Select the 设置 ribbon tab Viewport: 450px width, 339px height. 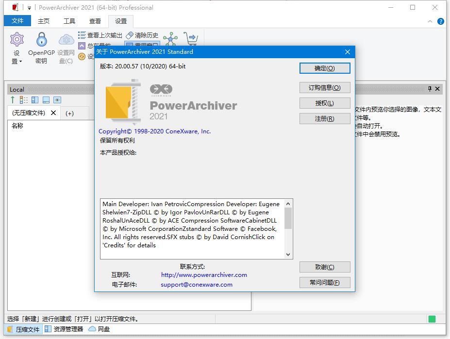[121, 21]
